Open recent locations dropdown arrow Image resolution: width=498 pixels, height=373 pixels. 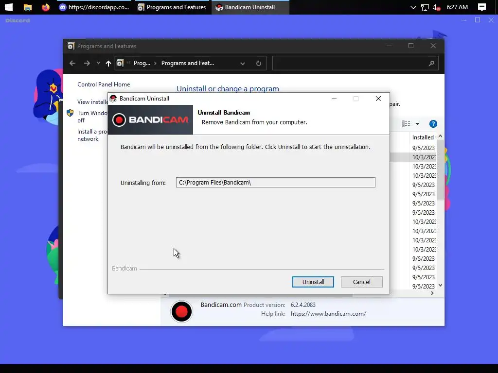coord(98,63)
